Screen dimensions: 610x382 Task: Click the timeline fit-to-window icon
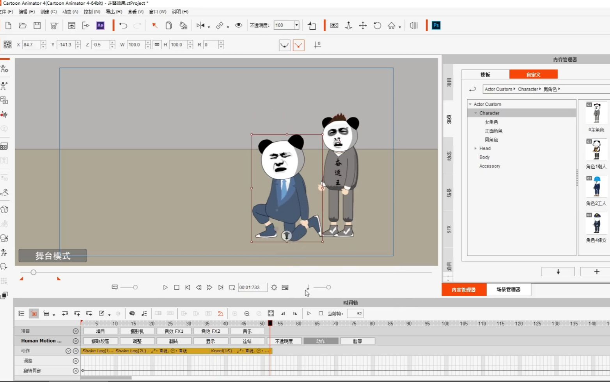pos(271,313)
